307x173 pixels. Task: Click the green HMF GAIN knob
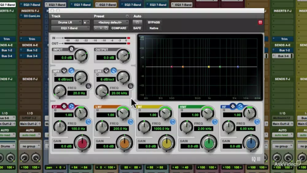[x=209, y=144]
